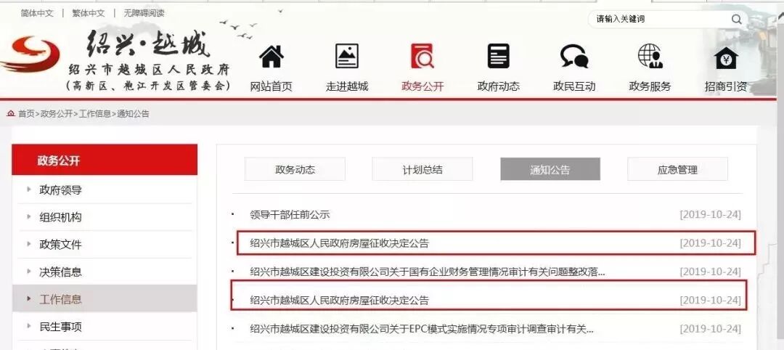
Task: Open the 招商引资 menu item
Action: tap(726, 86)
